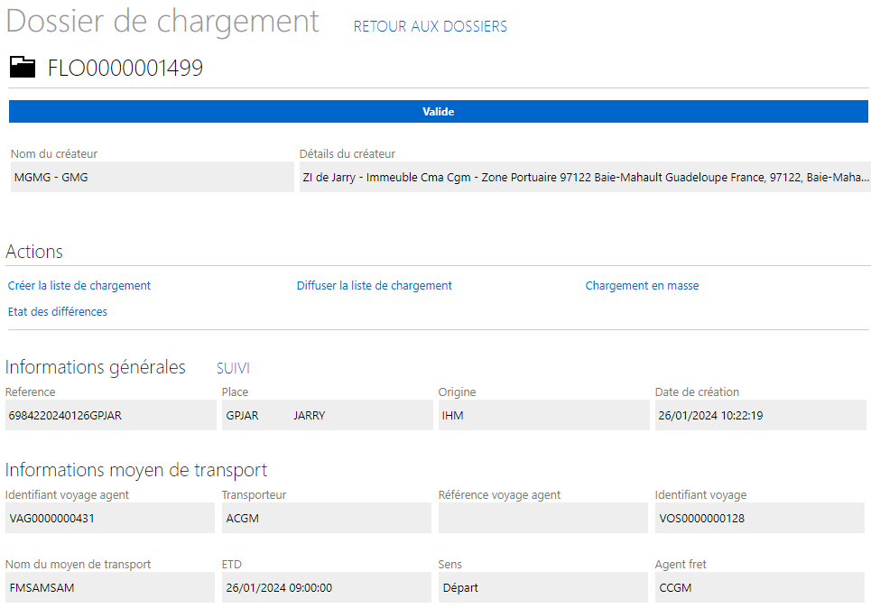Go back via RETOUR AUX DOSSIERS link

coord(430,26)
